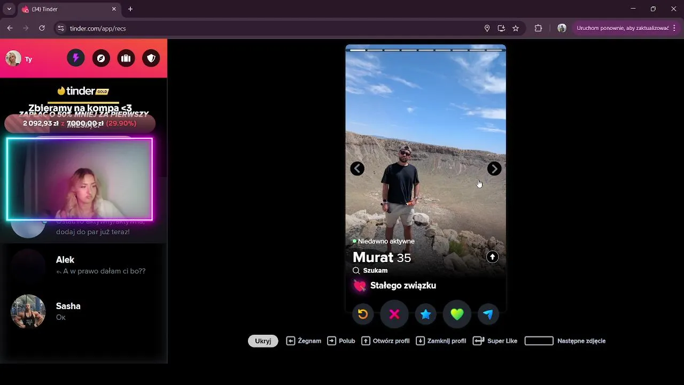
Task: Open the Safety shield icon
Action: (x=151, y=58)
